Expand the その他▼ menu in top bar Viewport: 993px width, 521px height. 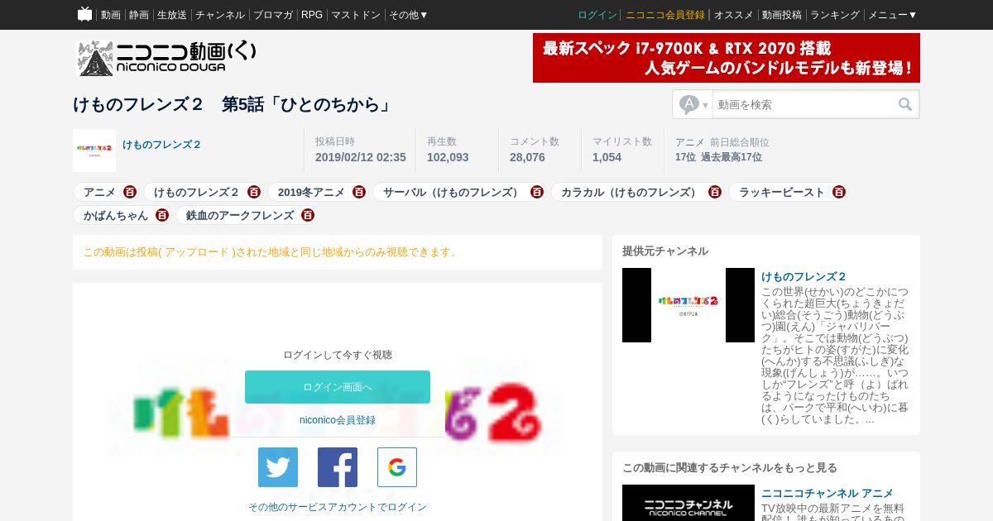(x=409, y=15)
